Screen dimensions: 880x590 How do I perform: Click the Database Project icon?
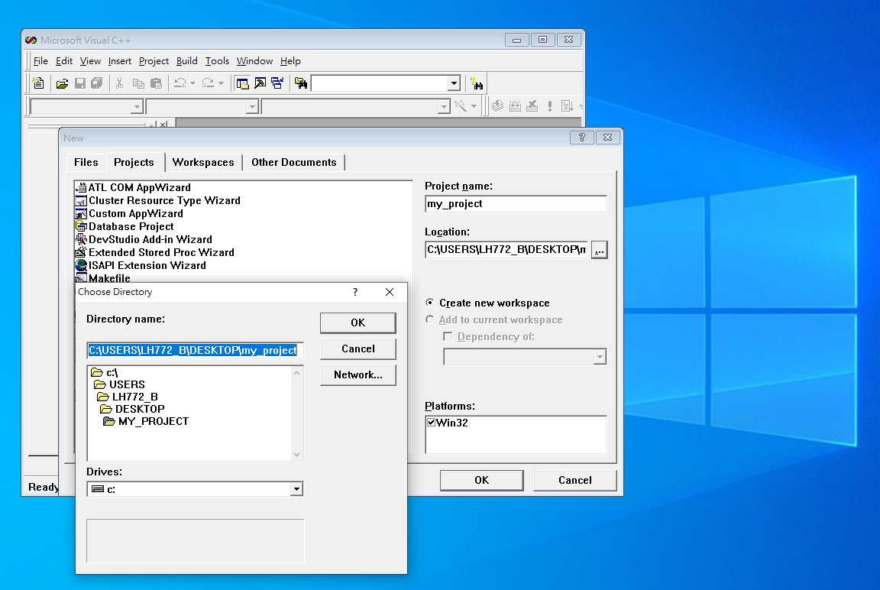pos(82,226)
